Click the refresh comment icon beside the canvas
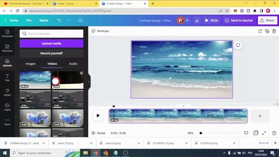279x157 pixels. pos(238,45)
